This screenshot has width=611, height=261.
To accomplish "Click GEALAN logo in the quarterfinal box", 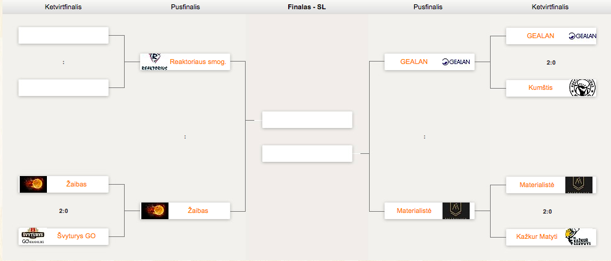I will [583, 36].
